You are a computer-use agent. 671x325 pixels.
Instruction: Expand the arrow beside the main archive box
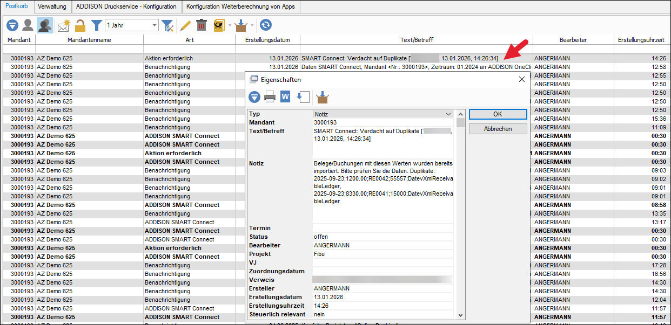click(x=252, y=25)
